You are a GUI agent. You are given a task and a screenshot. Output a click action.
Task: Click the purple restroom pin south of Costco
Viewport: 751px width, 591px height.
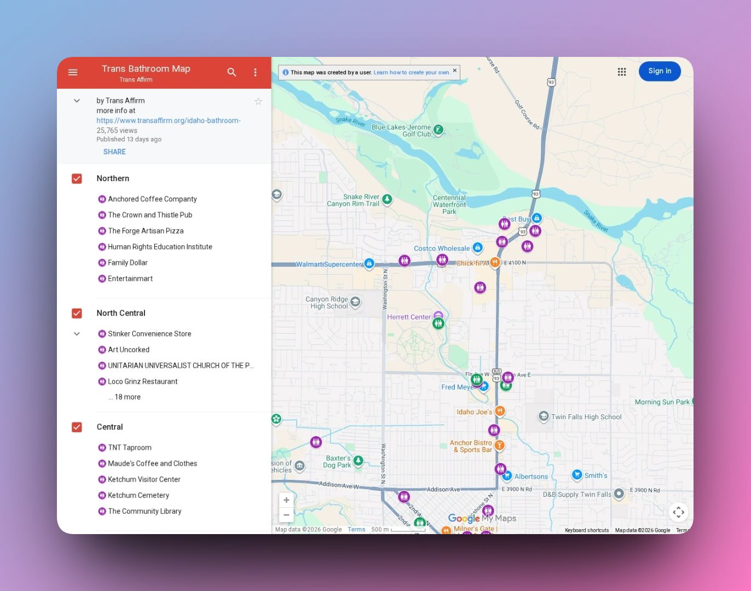tap(480, 287)
